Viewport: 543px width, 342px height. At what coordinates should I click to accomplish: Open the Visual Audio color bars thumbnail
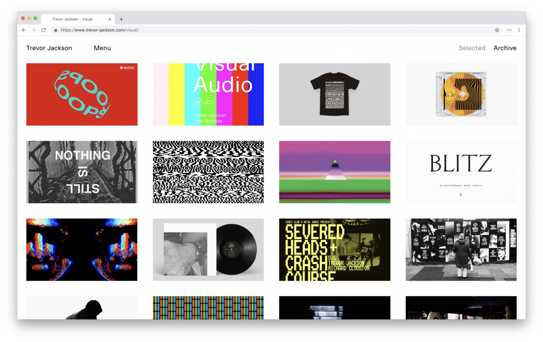pos(208,94)
